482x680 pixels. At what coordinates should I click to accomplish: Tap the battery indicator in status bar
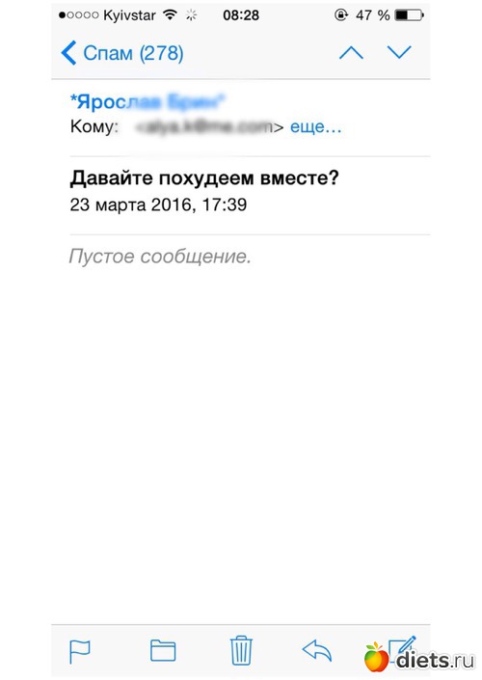[x=409, y=15]
